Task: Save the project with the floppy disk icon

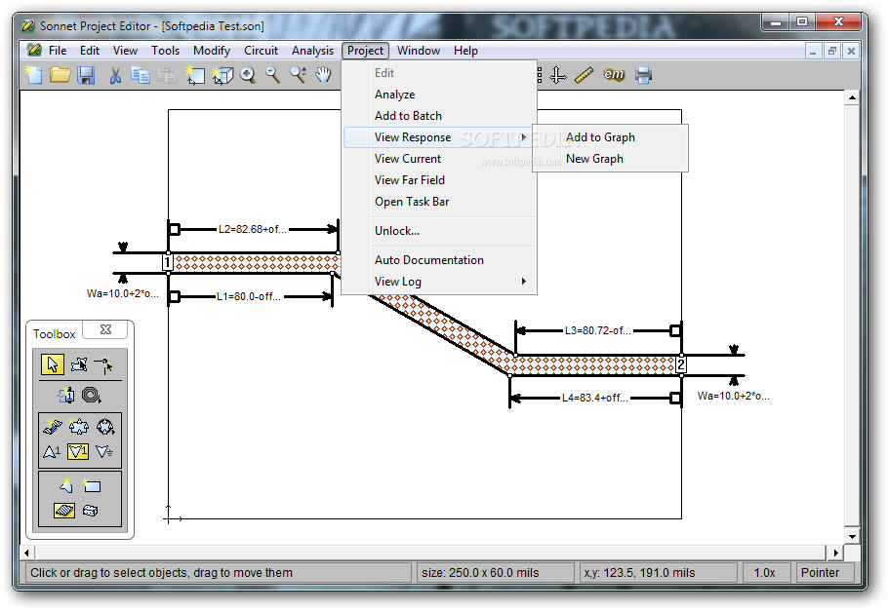Action: 86,75
